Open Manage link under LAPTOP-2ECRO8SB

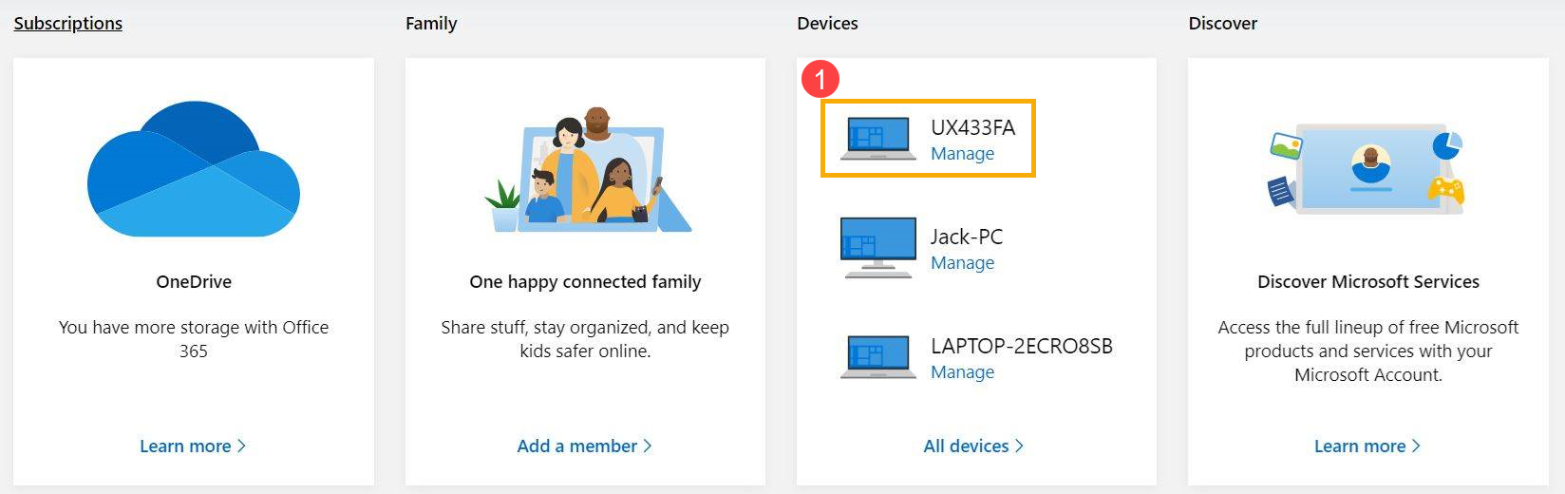pyautogui.click(x=962, y=372)
